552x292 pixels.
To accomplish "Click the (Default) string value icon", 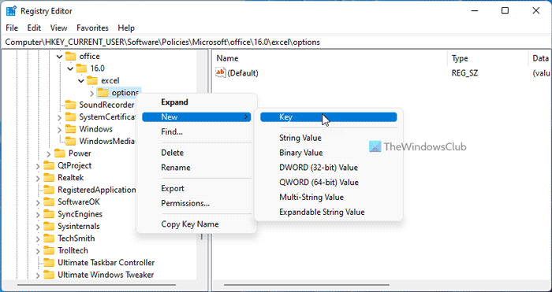I will (x=220, y=72).
